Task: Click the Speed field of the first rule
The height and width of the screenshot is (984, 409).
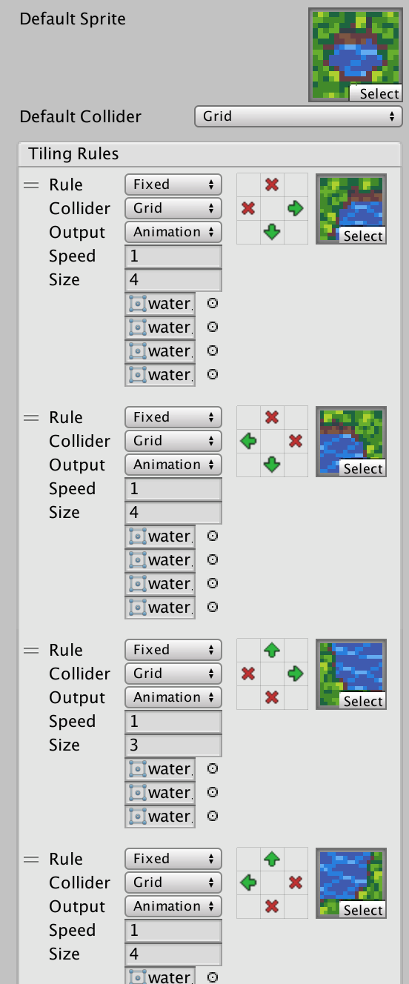Action: click(173, 256)
